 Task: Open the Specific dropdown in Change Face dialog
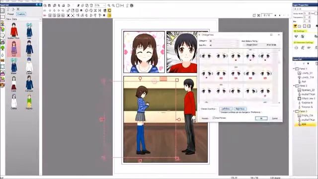point(224,45)
